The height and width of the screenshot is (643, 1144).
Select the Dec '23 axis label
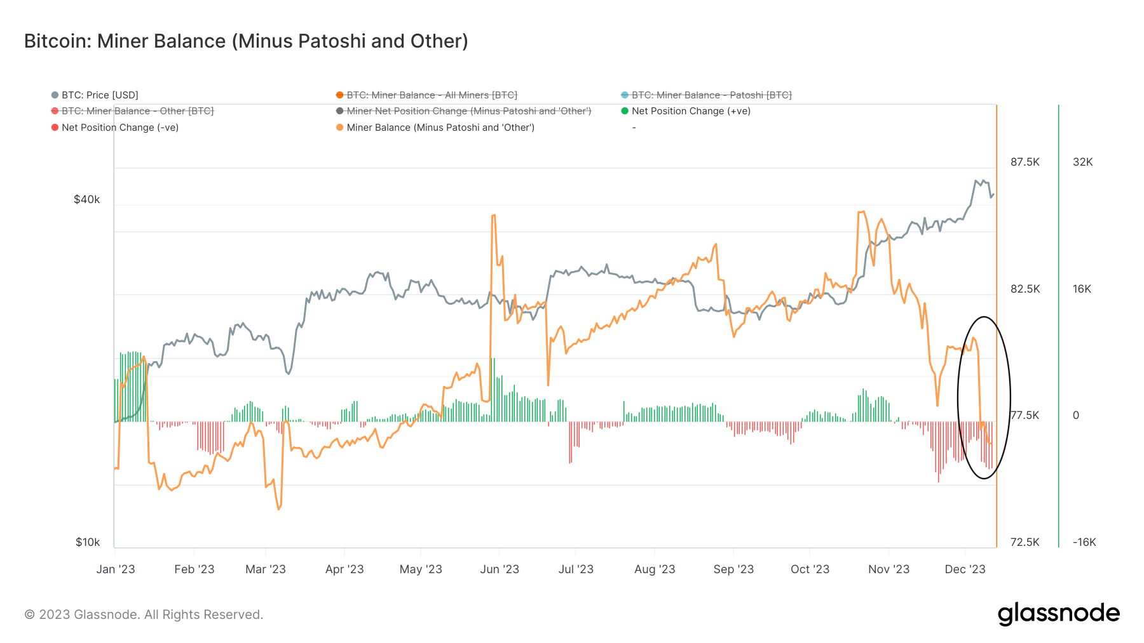(x=966, y=569)
